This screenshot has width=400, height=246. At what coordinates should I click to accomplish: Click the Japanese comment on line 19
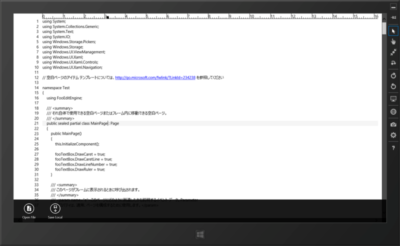pyautogui.click(x=106, y=113)
